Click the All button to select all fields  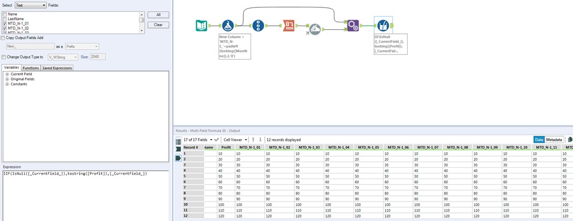158,15
